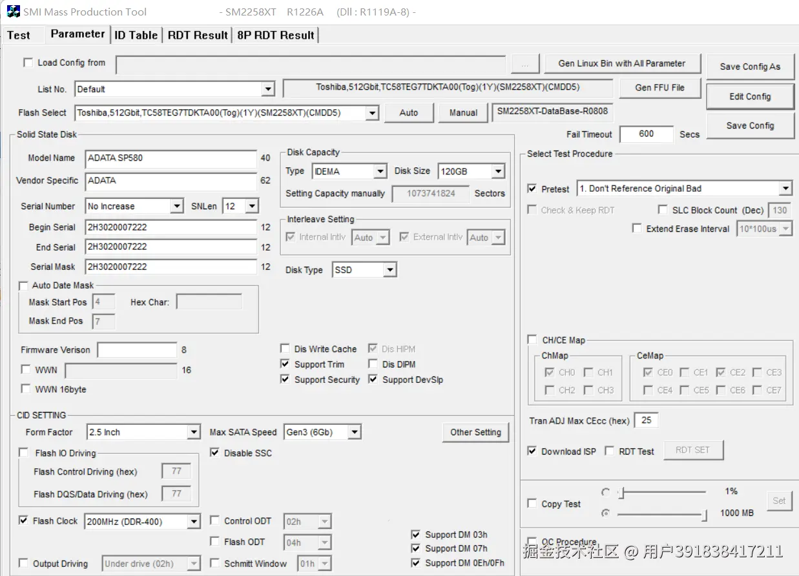The width and height of the screenshot is (799, 576).
Task: Open the Parameter tab
Action: tap(78, 34)
